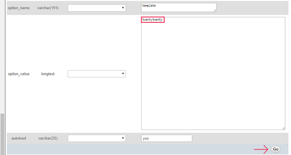
Task: Click the resize handle of the template textarea
Action: (x=215, y=10)
